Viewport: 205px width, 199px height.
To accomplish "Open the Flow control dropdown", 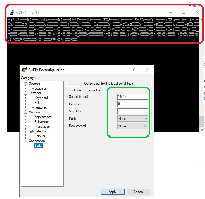I will 133,126.
